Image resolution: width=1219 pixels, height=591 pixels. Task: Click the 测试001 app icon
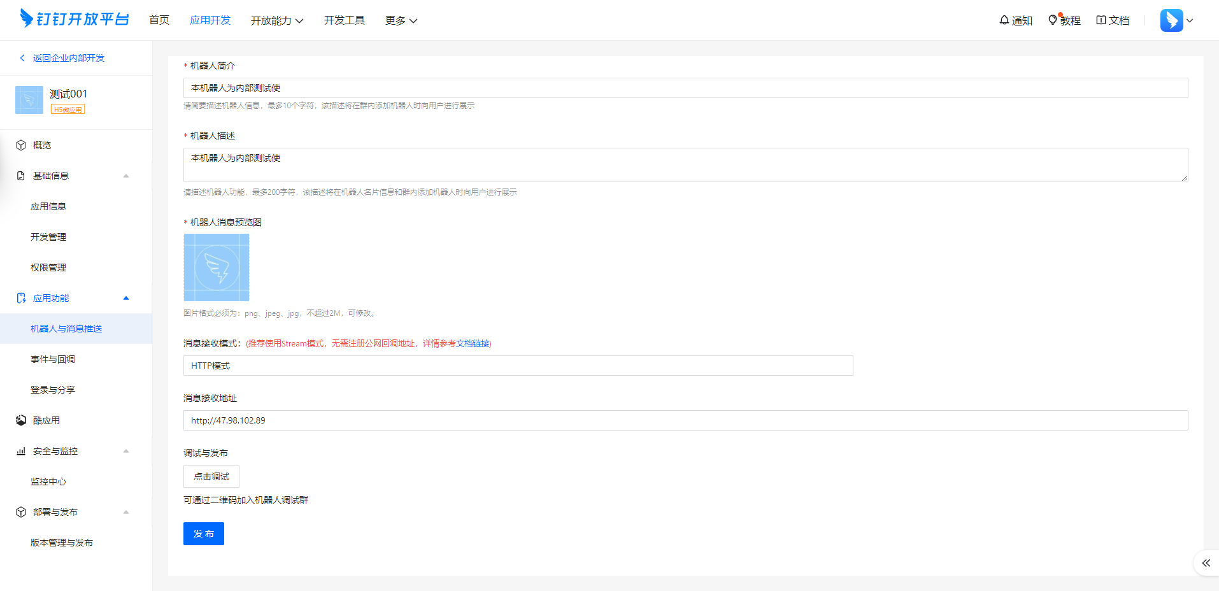[29, 100]
